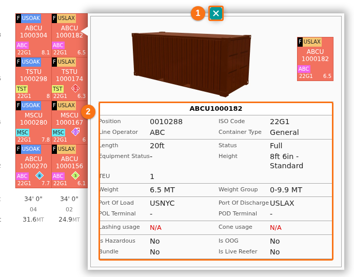Click the ABC operator tag on popup tile
Viewport: 354px width, 277px height.
304,69
